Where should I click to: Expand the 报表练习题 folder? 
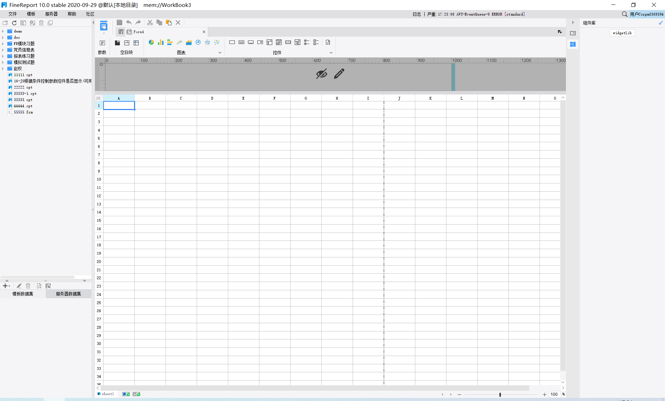click(x=3, y=56)
